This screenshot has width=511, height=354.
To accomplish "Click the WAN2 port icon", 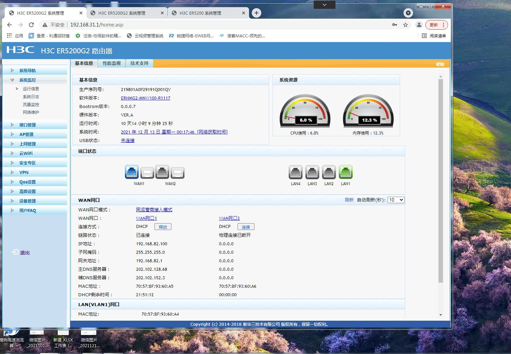I will (162, 172).
